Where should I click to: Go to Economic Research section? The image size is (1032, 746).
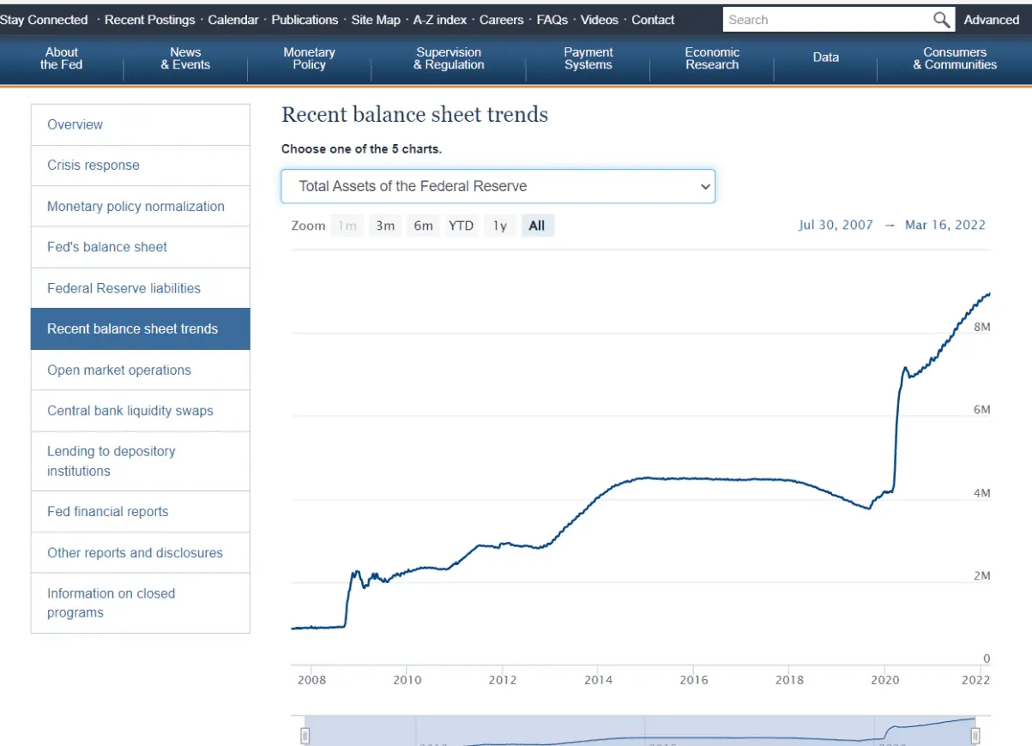(712, 58)
